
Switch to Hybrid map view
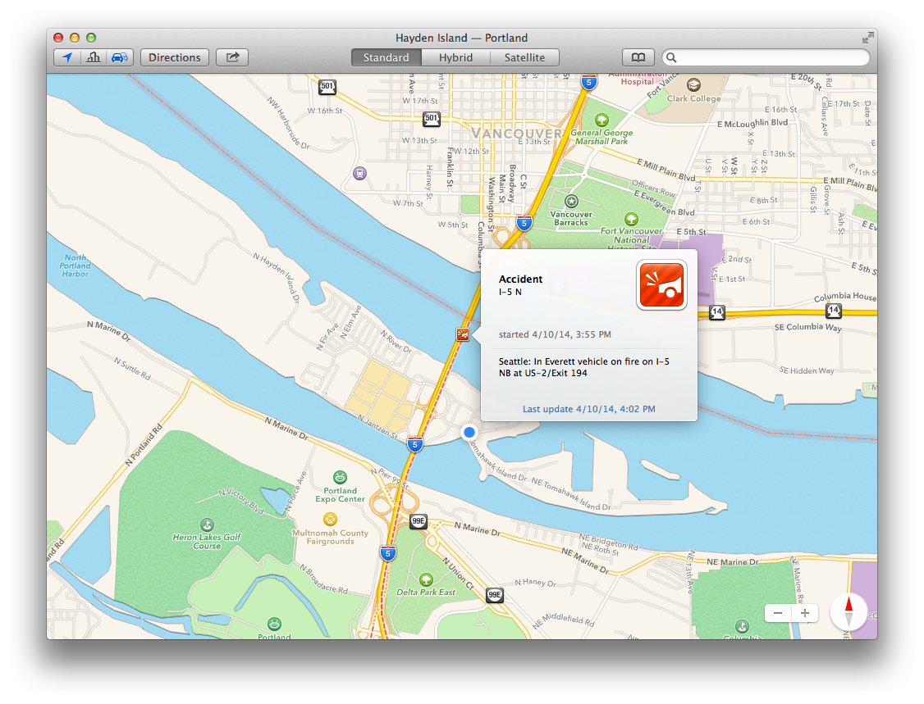(455, 57)
